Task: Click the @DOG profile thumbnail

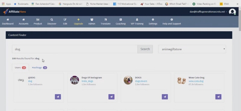Action: click(21, 80)
